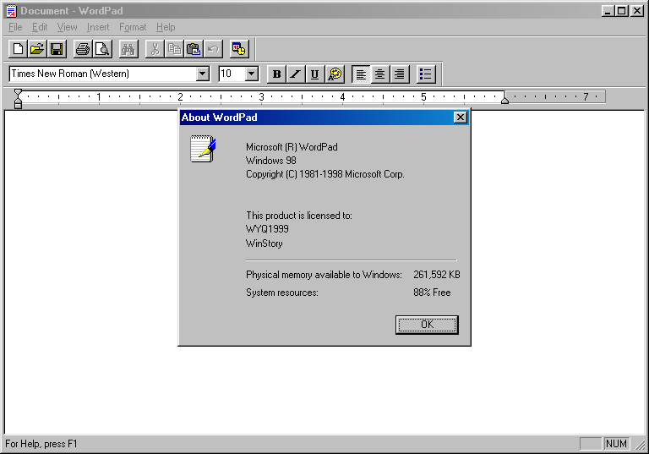Open the Help menu
This screenshot has height=454, width=649.
click(x=166, y=27)
